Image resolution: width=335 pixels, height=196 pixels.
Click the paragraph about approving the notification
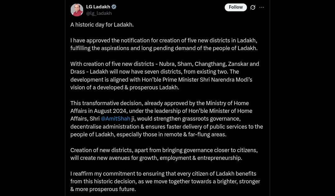pyautogui.click(x=163, y=44)
